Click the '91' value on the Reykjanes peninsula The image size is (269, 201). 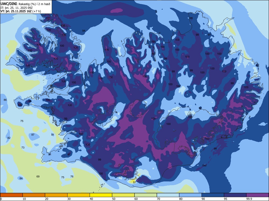(x=50, y=155)
